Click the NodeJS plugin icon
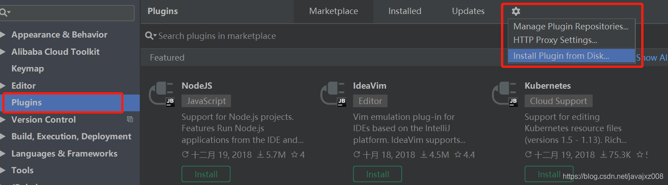 point(162,94)
